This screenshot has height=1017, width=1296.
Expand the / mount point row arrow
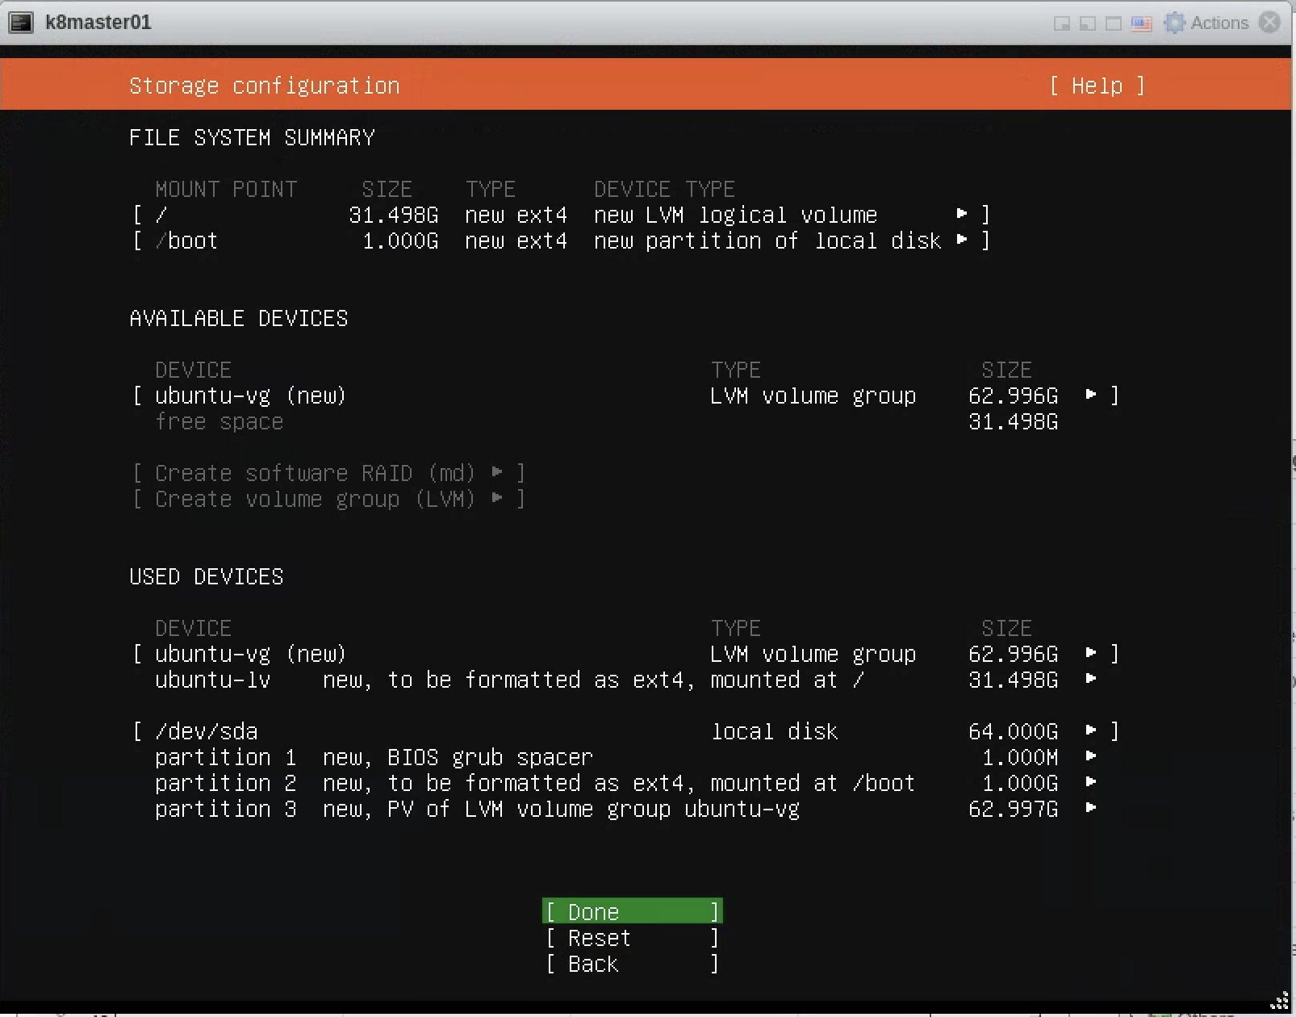coord(962,214)
